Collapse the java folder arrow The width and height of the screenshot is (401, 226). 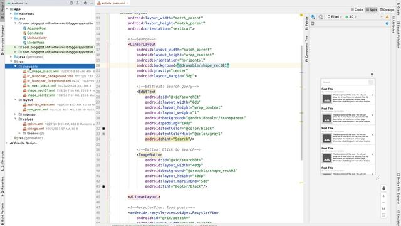click(x=11, y=18)
